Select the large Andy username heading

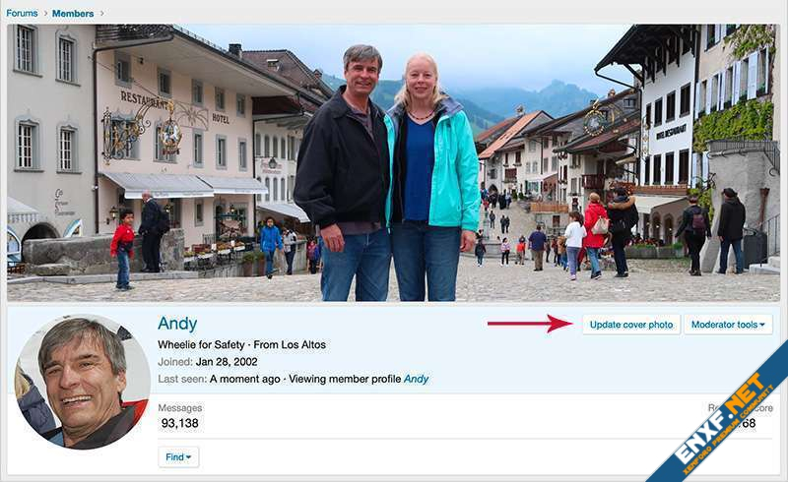click(x=177, y=324)
